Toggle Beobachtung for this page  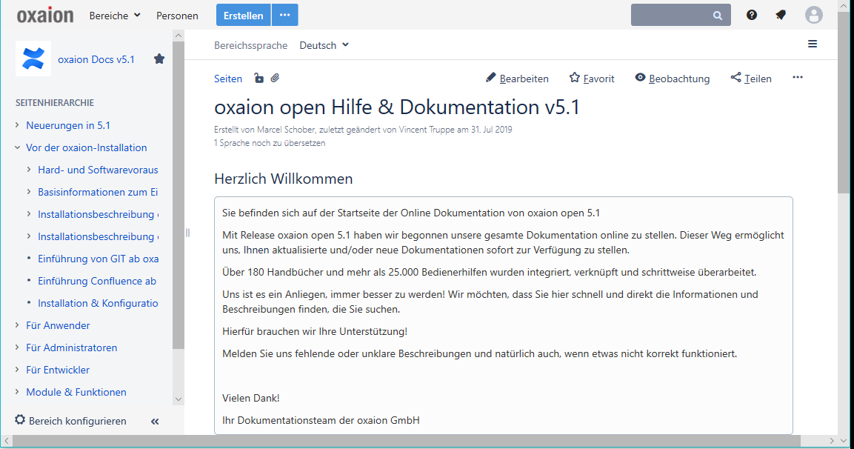tap(672, 79)
